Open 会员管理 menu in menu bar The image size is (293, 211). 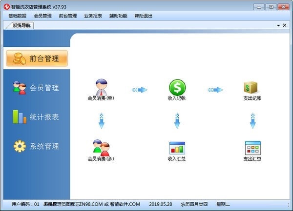[x=42, y=16]
